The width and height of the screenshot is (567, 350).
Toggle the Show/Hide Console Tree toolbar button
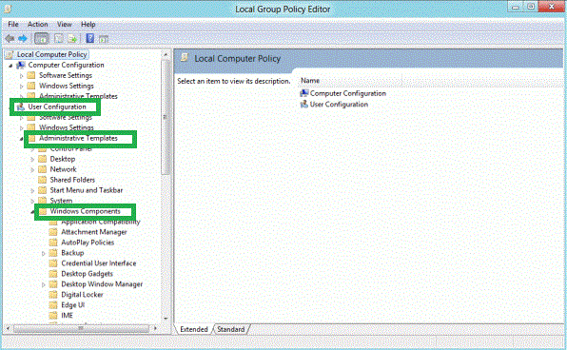coord(42,38)
